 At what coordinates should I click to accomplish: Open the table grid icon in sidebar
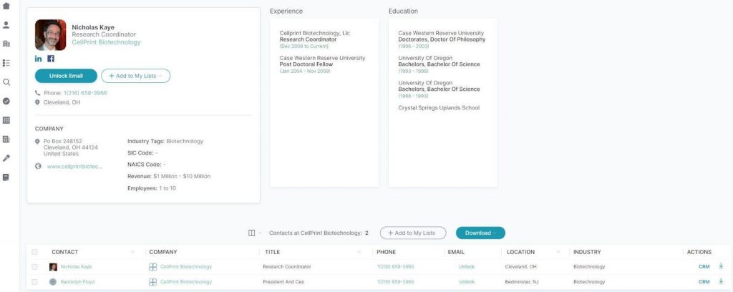point(6,120)
